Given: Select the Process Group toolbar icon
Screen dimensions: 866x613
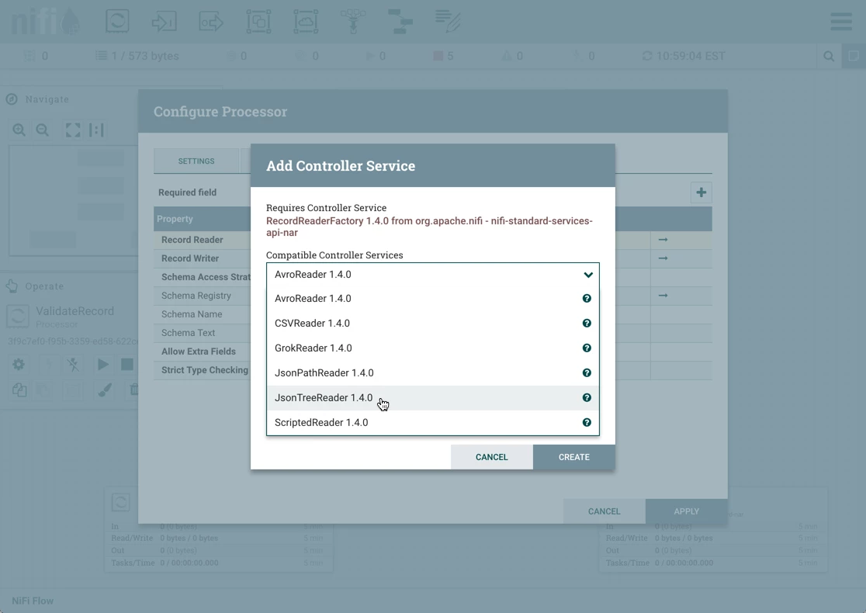Looking at the screenshot, I should [258, 22].
